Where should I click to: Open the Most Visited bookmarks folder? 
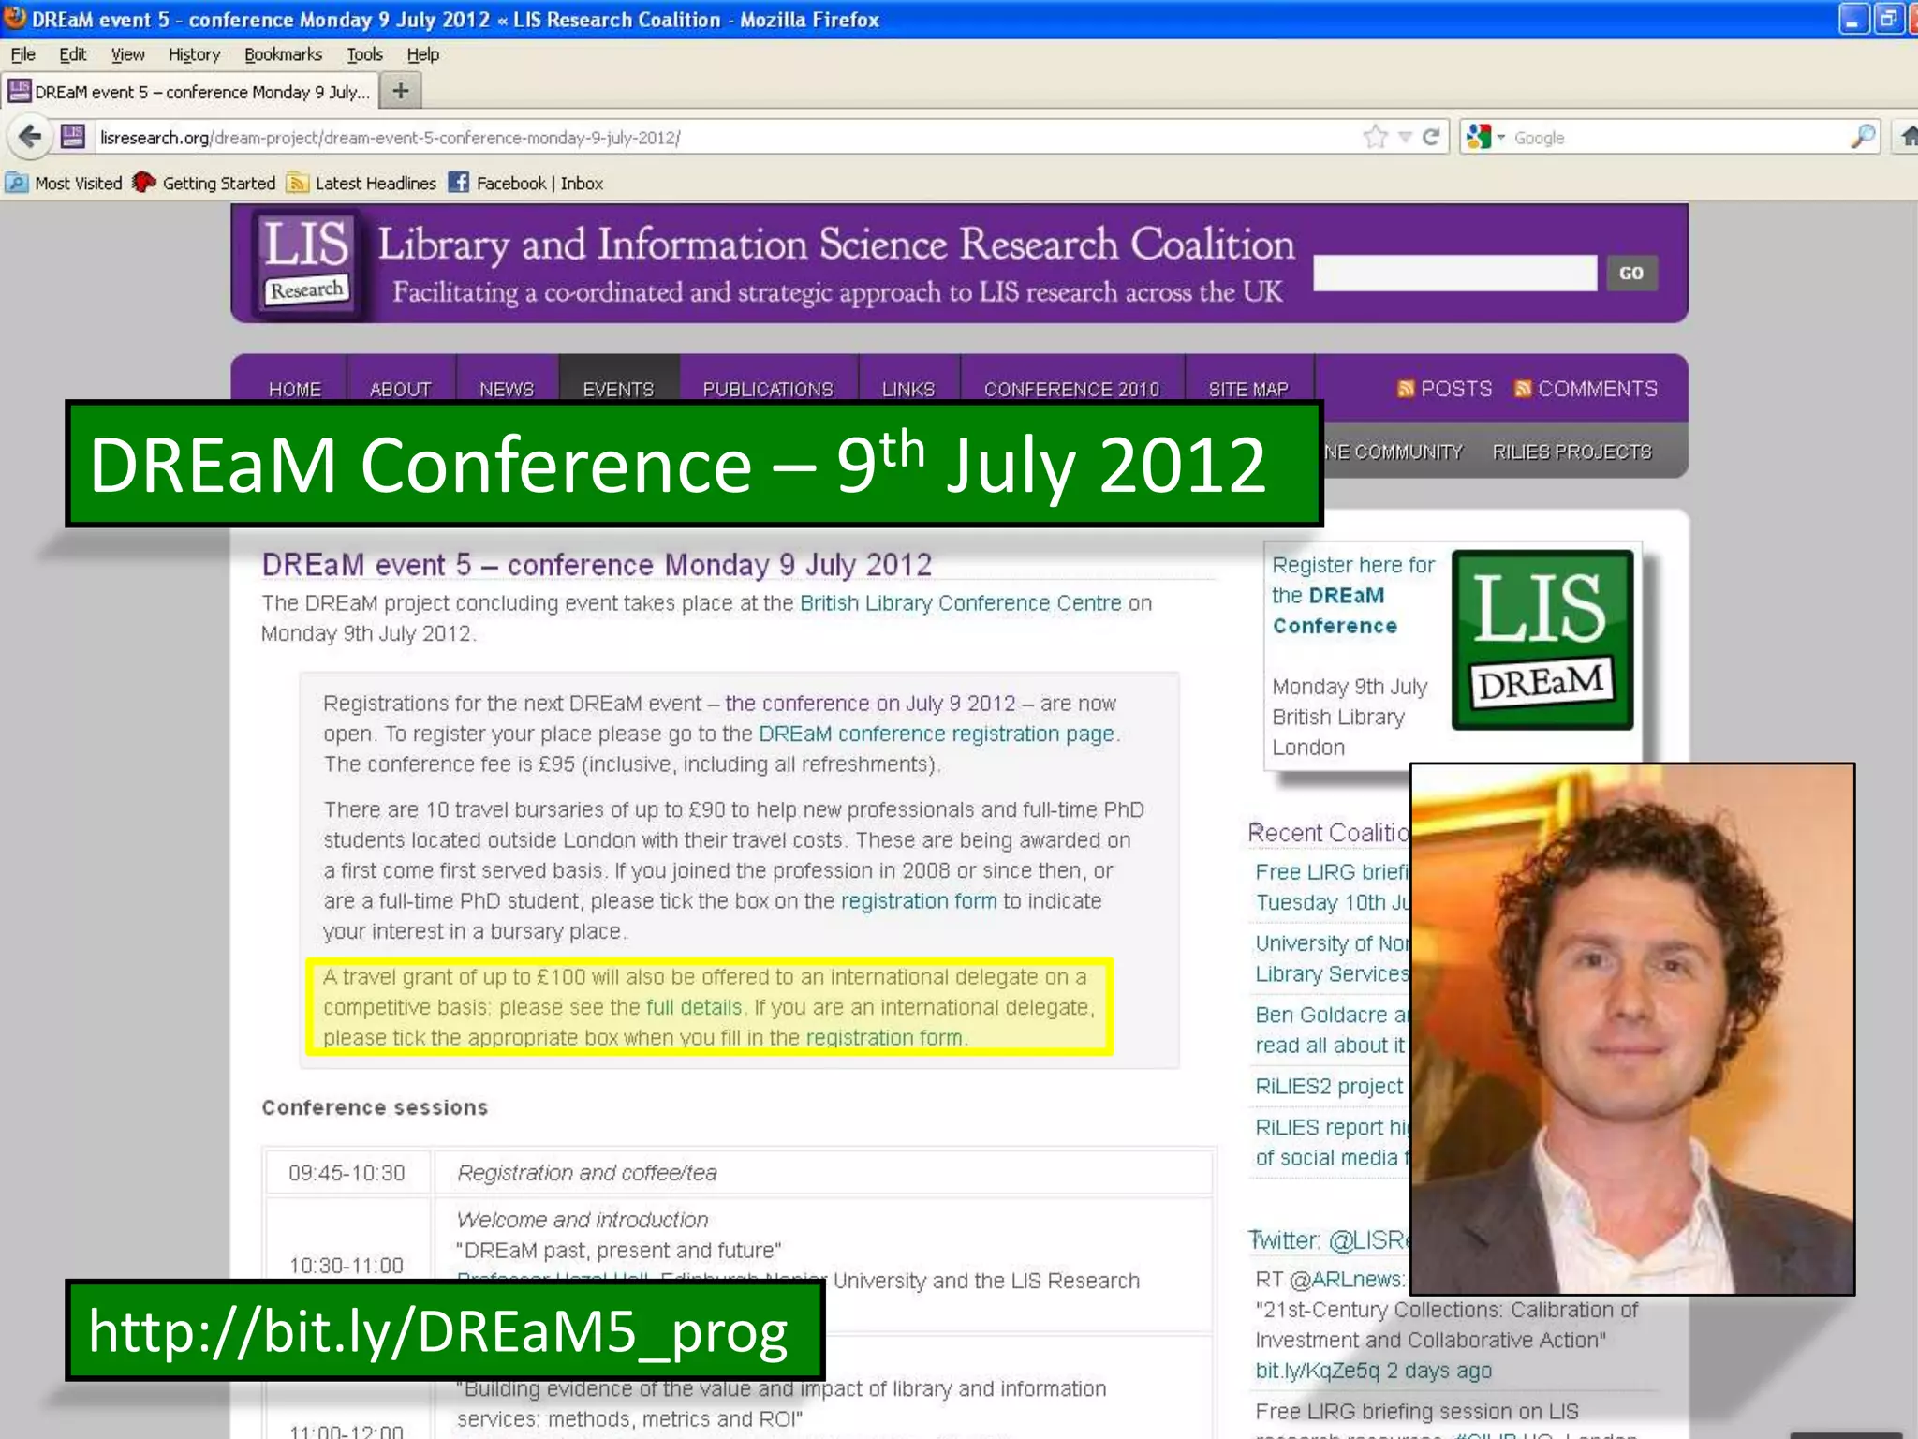(65, 184)
